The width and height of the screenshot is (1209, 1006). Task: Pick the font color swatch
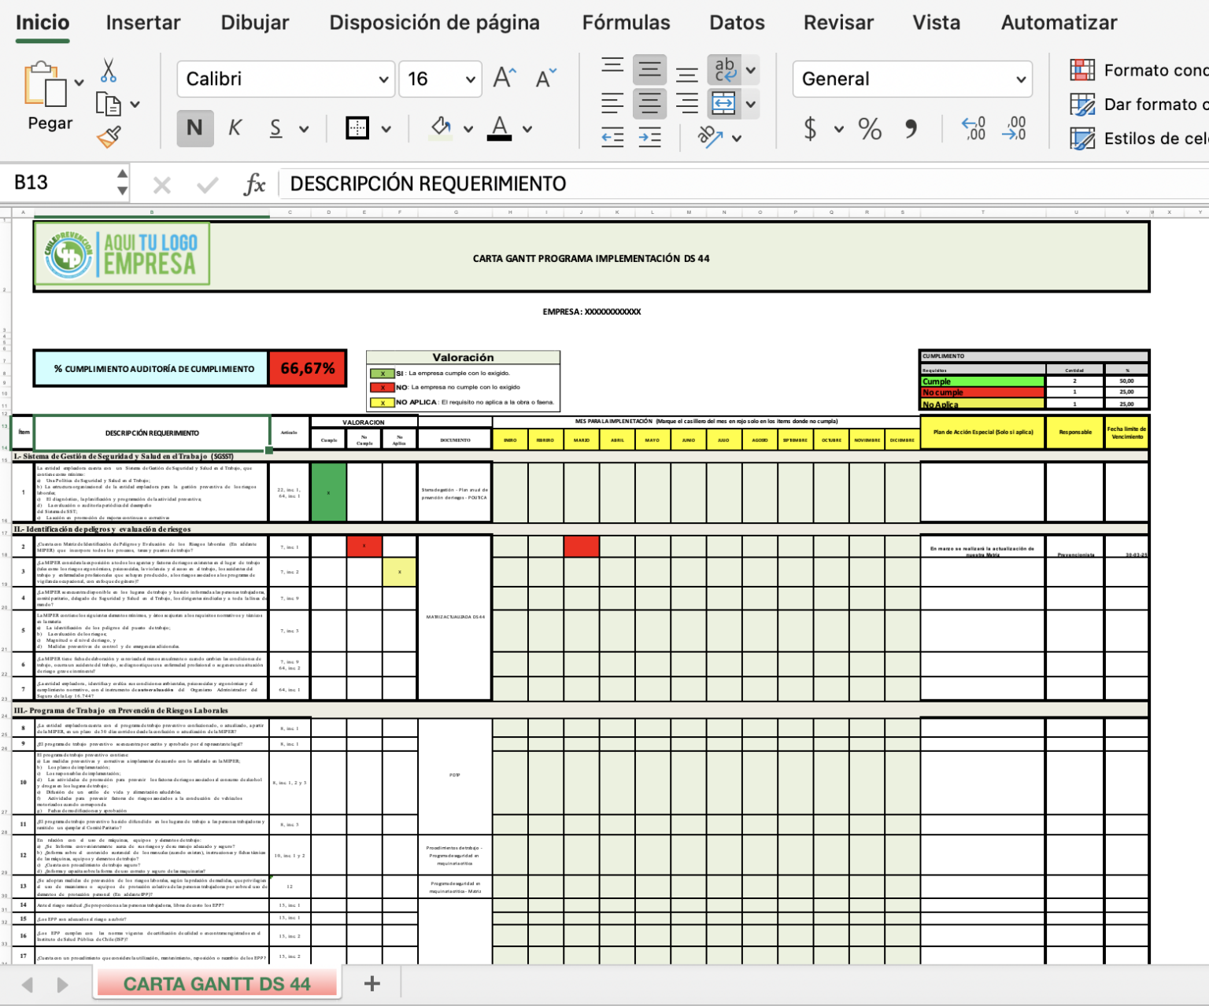click(498, 127)
